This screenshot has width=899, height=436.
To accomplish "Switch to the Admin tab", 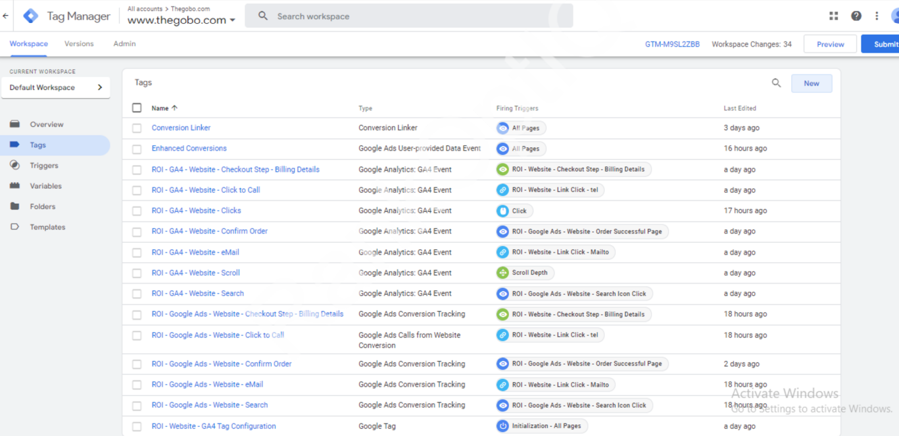I will coord(124,44).
